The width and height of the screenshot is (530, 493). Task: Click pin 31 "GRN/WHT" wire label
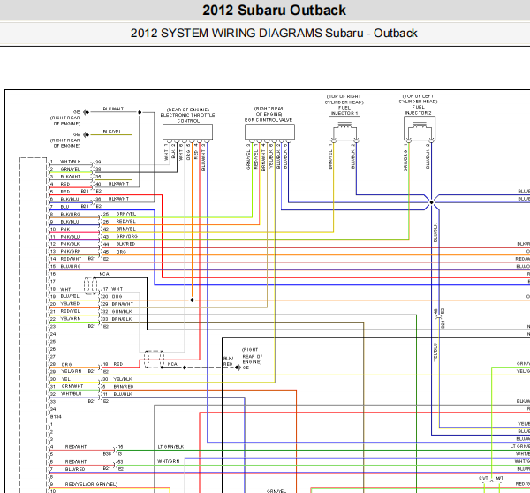click(72, 386)
